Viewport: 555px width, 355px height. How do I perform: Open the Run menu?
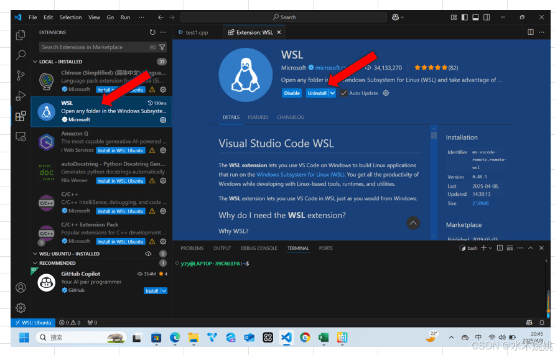coord(125,17)
